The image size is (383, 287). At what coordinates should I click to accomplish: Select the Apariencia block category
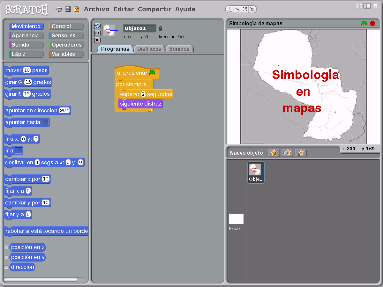point(26,35)
